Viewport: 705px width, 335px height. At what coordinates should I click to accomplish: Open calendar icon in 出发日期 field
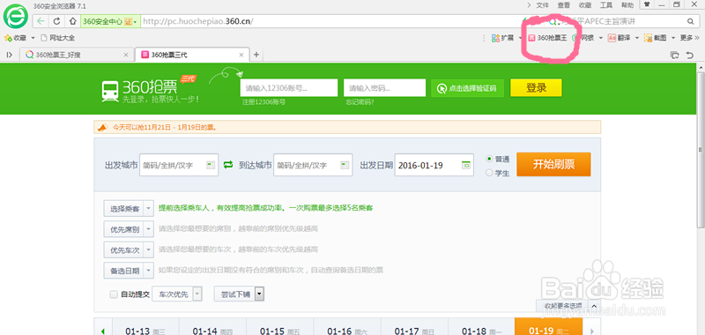pos(466,165)
